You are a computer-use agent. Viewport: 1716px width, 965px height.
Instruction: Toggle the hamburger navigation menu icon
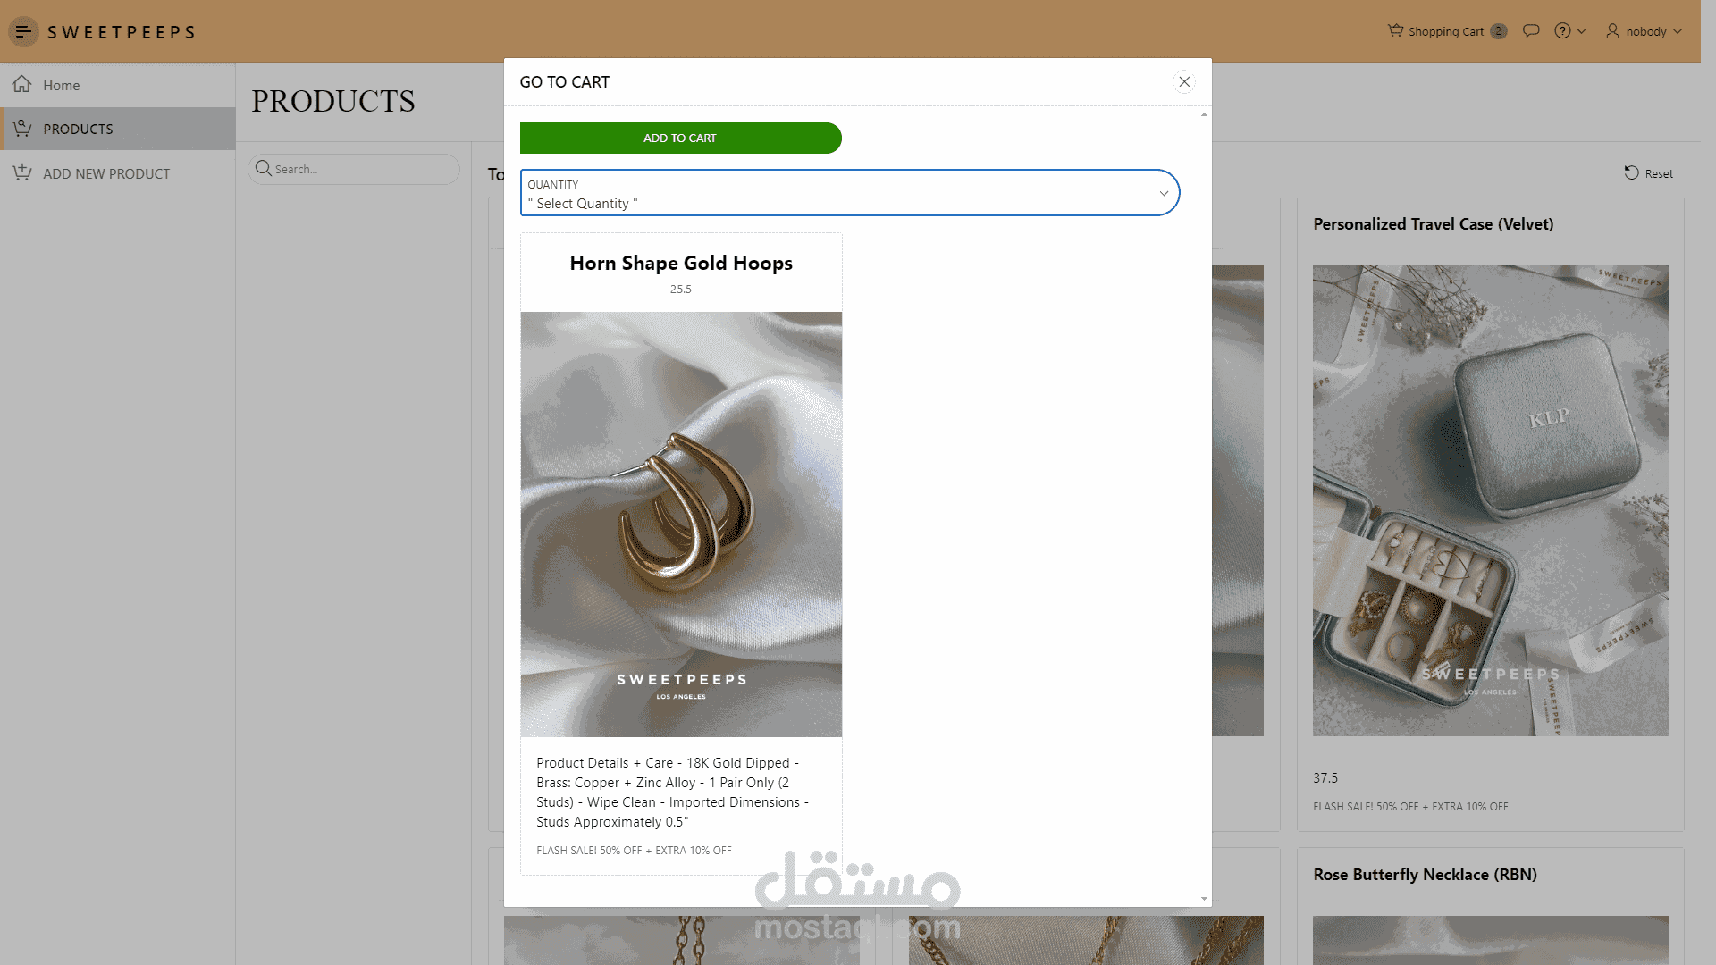[23, 32]
